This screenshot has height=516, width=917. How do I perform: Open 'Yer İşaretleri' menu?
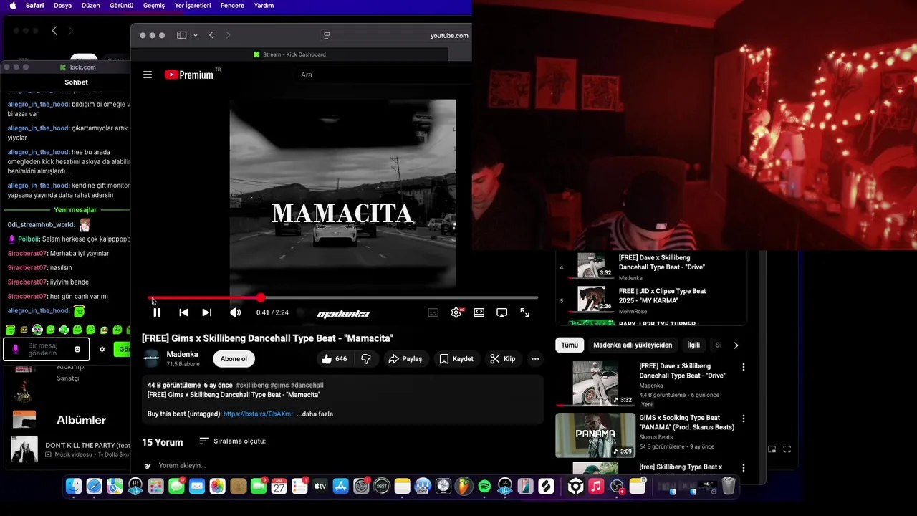193,6
